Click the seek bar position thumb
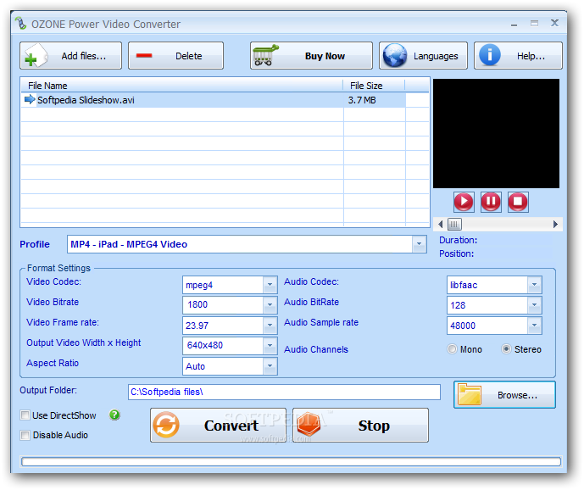Screen dimensions: 584x490 click(454, 225)
